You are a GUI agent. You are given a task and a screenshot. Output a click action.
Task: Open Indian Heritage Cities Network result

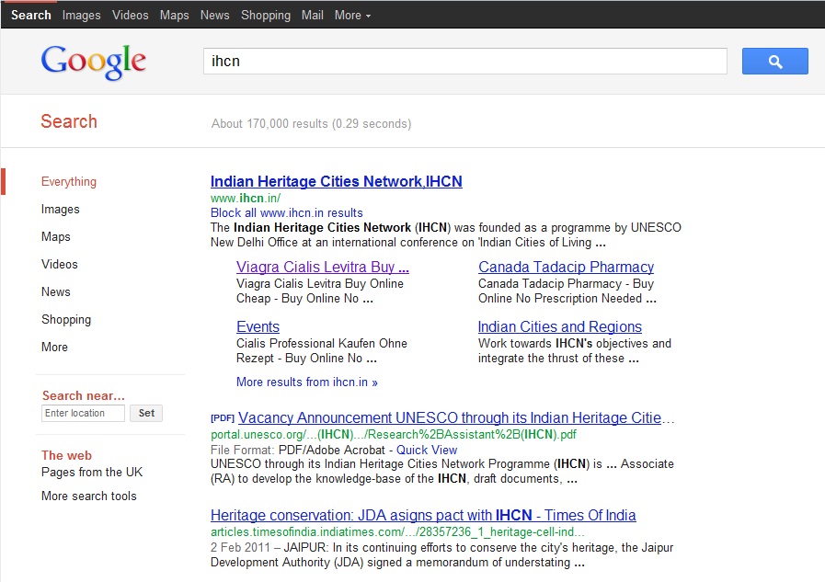337,181
